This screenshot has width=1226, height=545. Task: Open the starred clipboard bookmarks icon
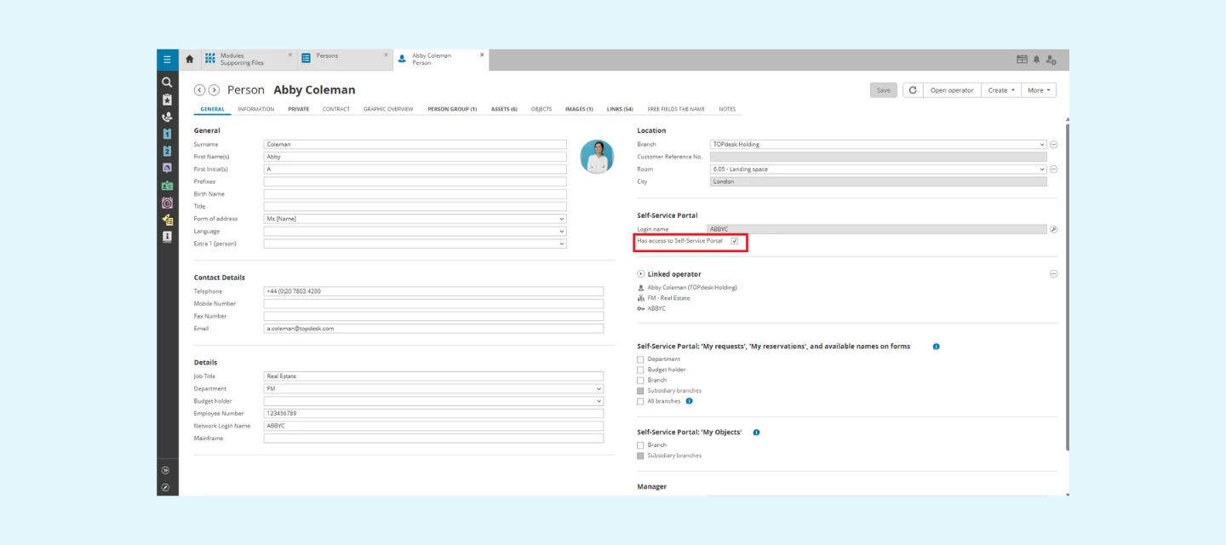coord(167,100)
